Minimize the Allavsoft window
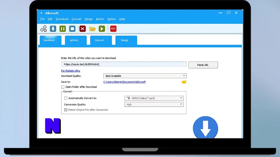This screenshot has width=280, height=157. (x=221, y=13)
